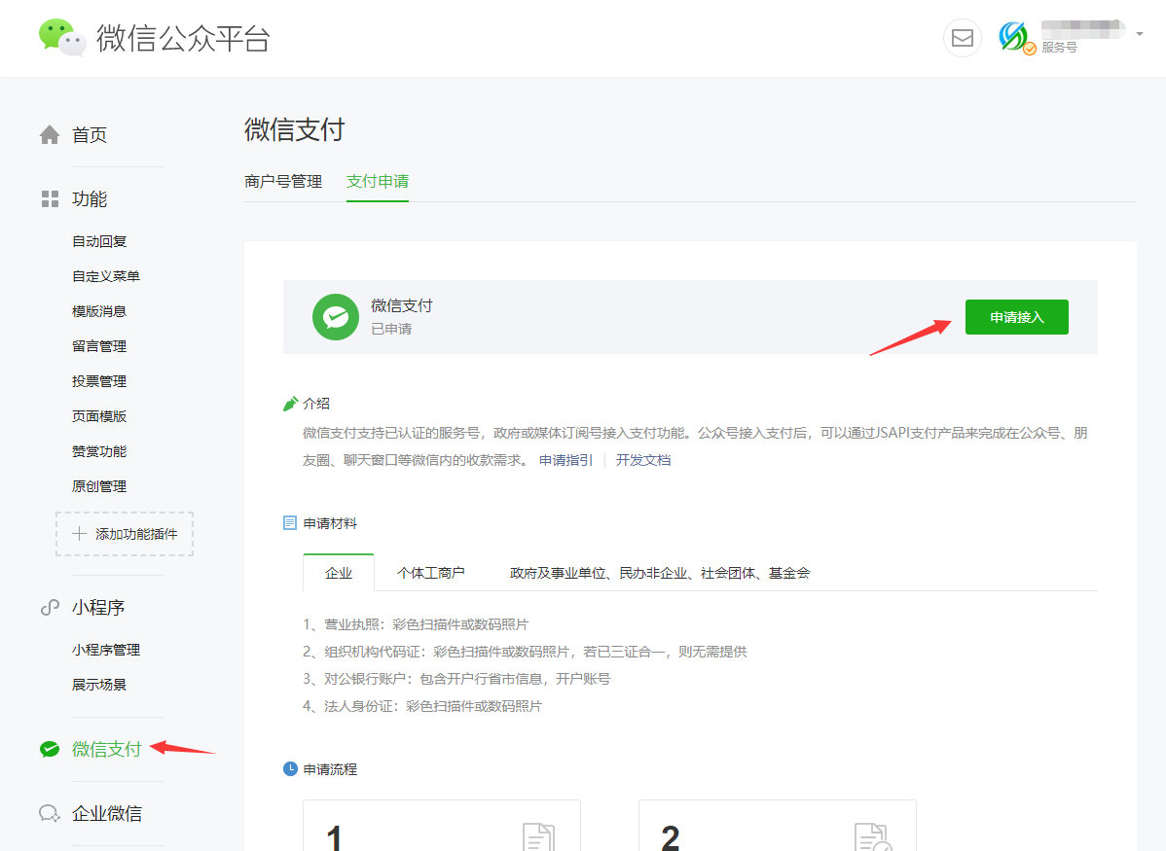This screenshot has width=1166, height=851.
Task: Click the grid icon beside 功能
Action: (50, 199)
